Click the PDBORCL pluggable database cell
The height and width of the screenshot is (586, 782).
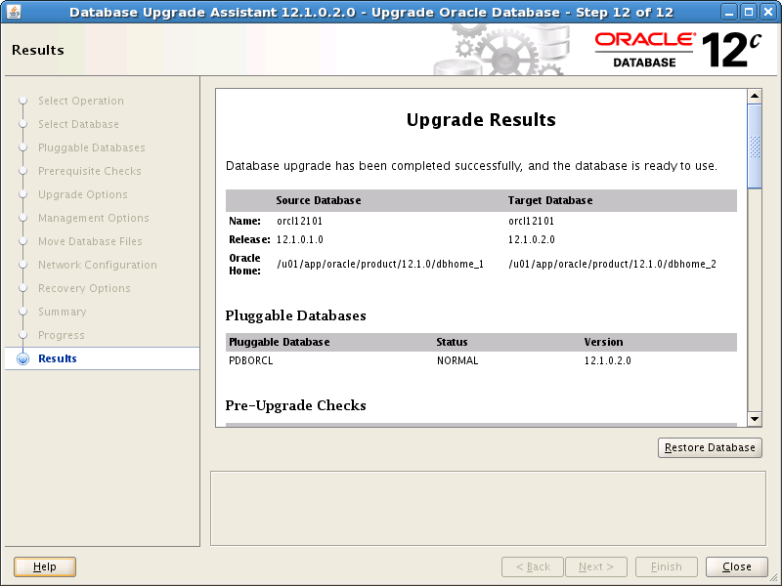coord(251,360)
